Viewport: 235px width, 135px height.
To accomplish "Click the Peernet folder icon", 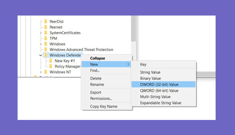I will pyautogui.click(x=46, y=27).
